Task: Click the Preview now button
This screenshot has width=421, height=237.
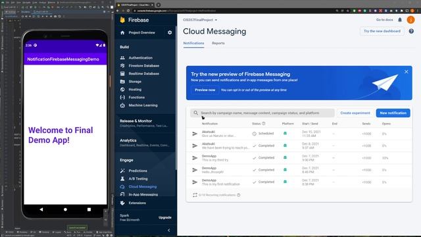Action: point(205,90)
